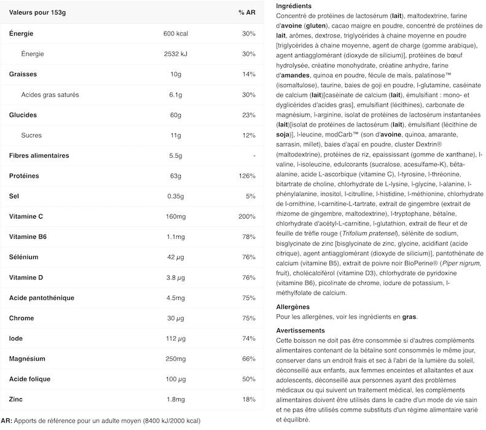
Task: Click the Vitamine C row label
Action: pyautogui.click(x=26, y=217)
